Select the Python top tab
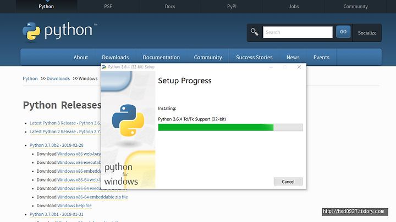396x222 pixels. [46, 6]
